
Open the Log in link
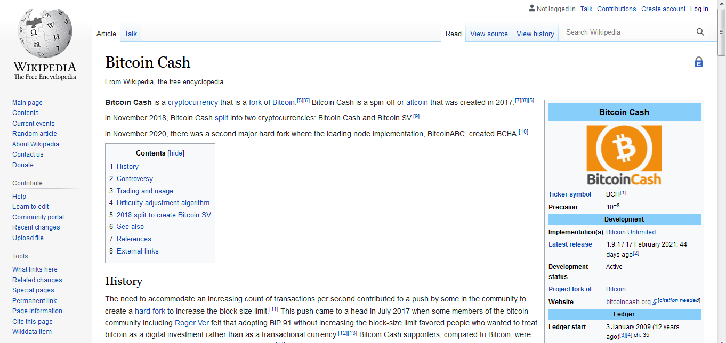(x=699, y=9)
